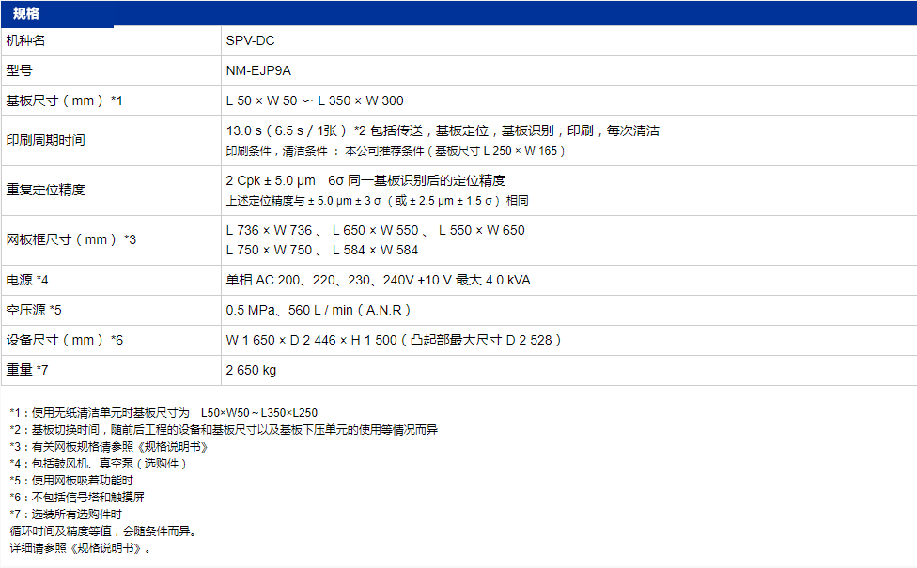Click the 循环时间及精度等值 note
The width and height of the screenshot is (917, 568).
103,531
